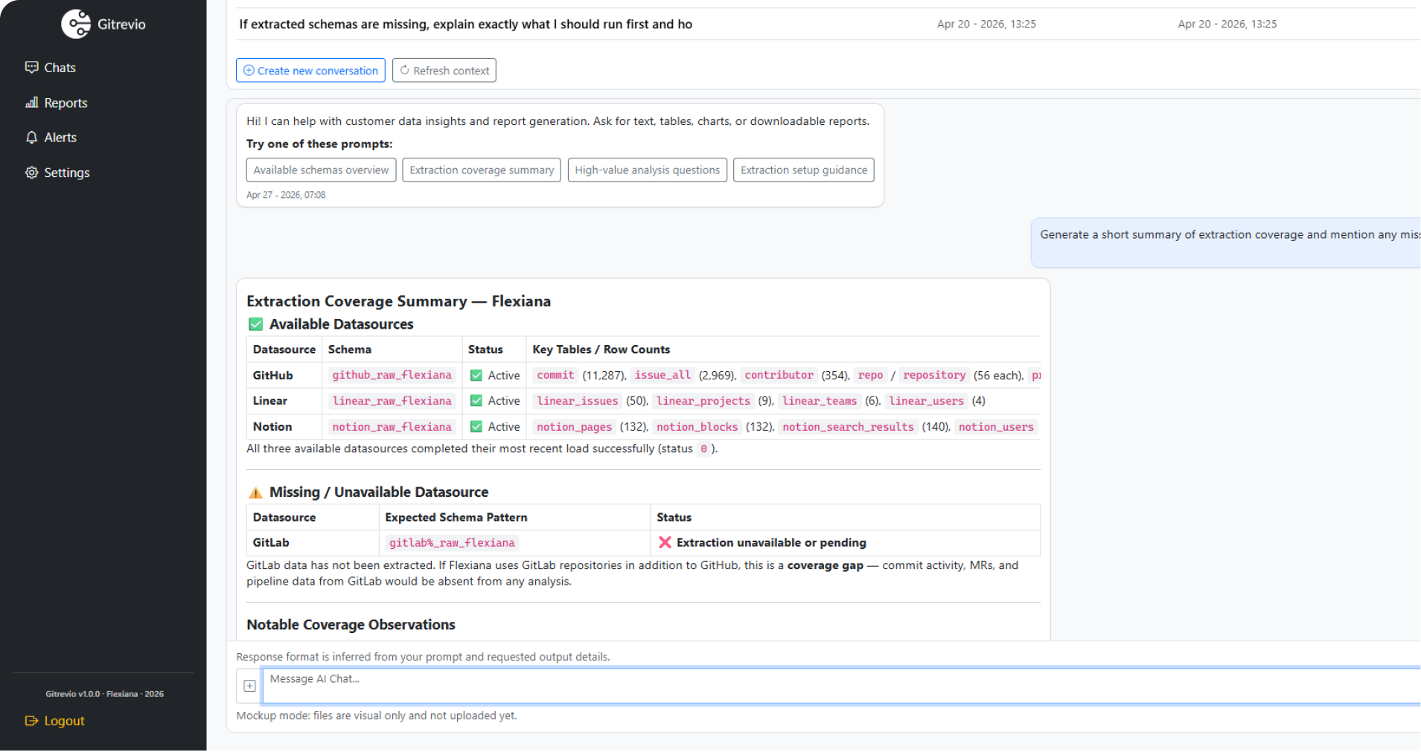
Task: Click the green check icon beside Available Datasources
Action: (x=255, y=324)
